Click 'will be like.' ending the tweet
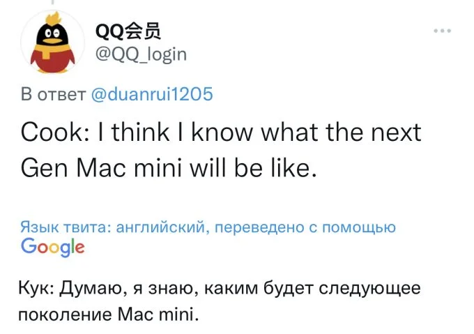Viewport: 474px width, 334px height. pos(253,168)
